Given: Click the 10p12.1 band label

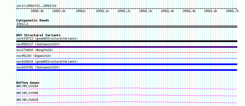Looking at the screenshot, I should [22, 24].
